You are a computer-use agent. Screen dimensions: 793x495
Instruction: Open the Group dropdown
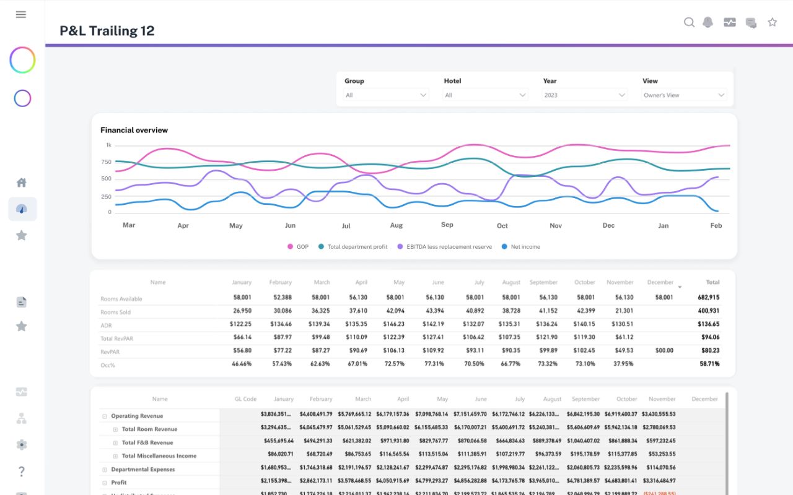(386, 95)
